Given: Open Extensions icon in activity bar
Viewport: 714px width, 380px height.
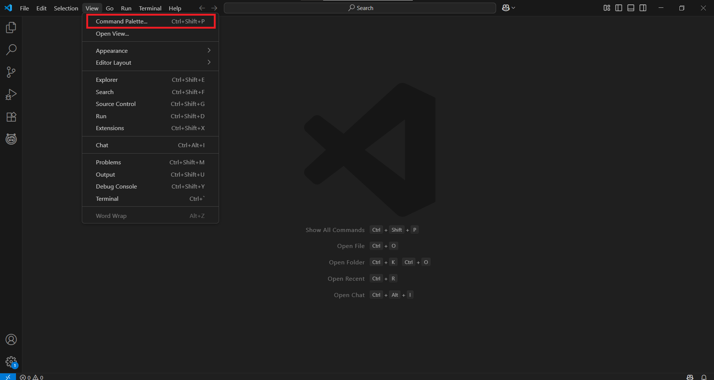Looking at the screenshot, I should pyautogui.click(x=11, y=117).
